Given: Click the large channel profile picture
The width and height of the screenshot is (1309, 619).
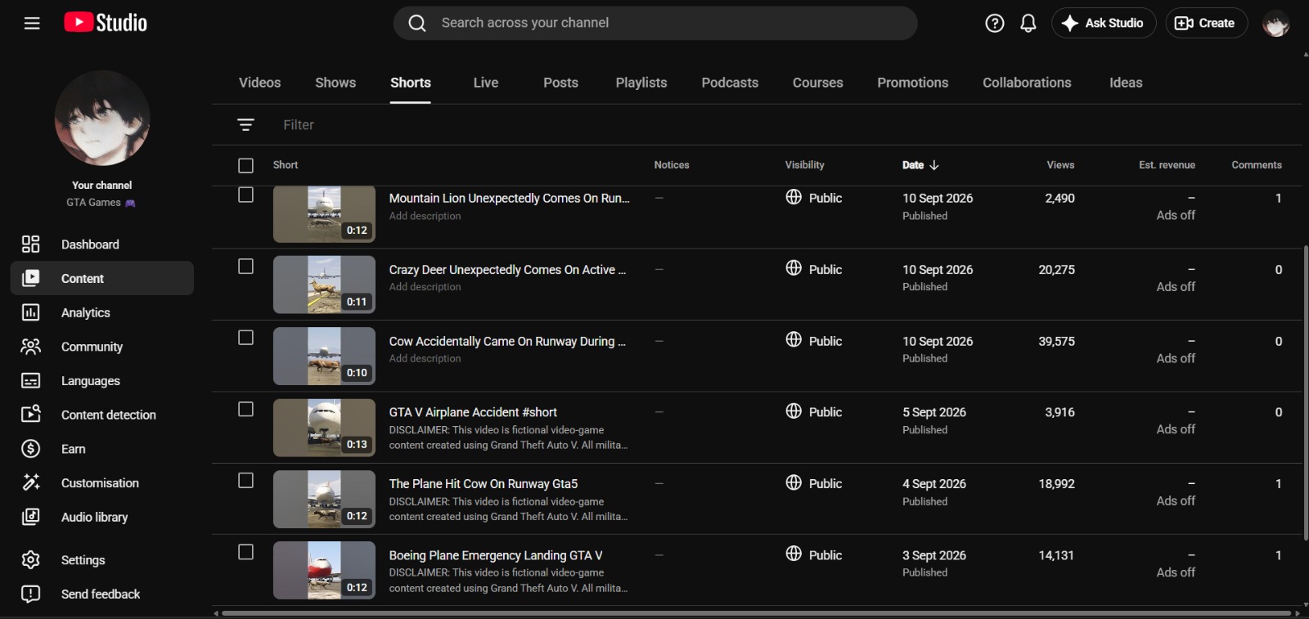Looking at the screenshot, I should click(102, 118).
